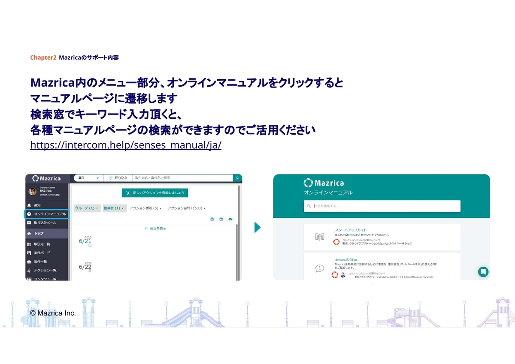Click the info speech bubble icon

320,268
